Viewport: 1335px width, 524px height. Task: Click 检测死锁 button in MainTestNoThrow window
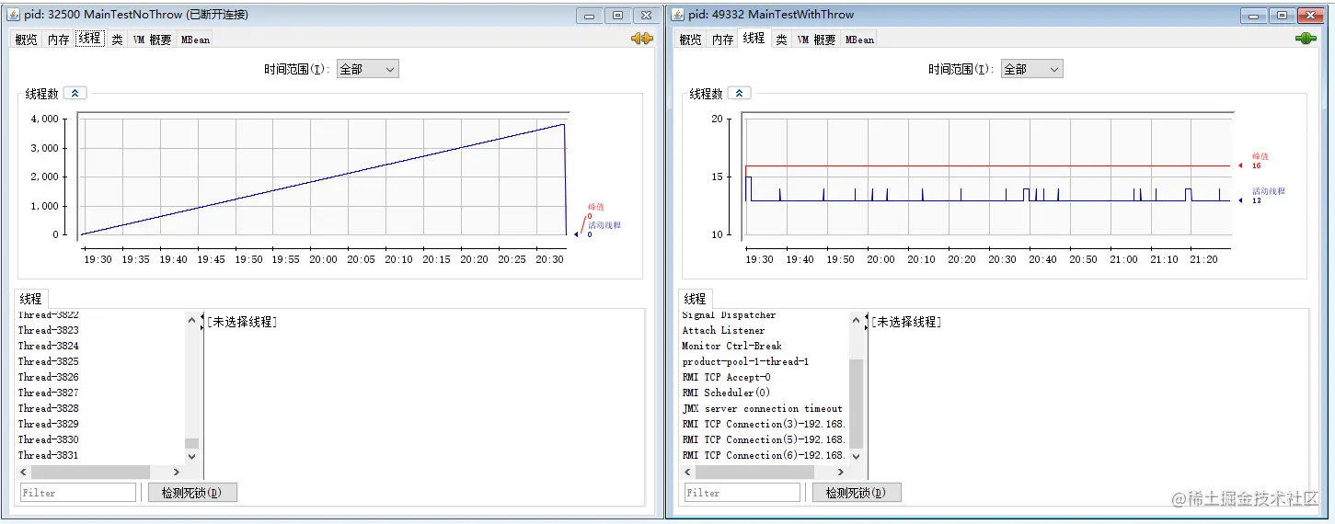(x=192, y=493)
